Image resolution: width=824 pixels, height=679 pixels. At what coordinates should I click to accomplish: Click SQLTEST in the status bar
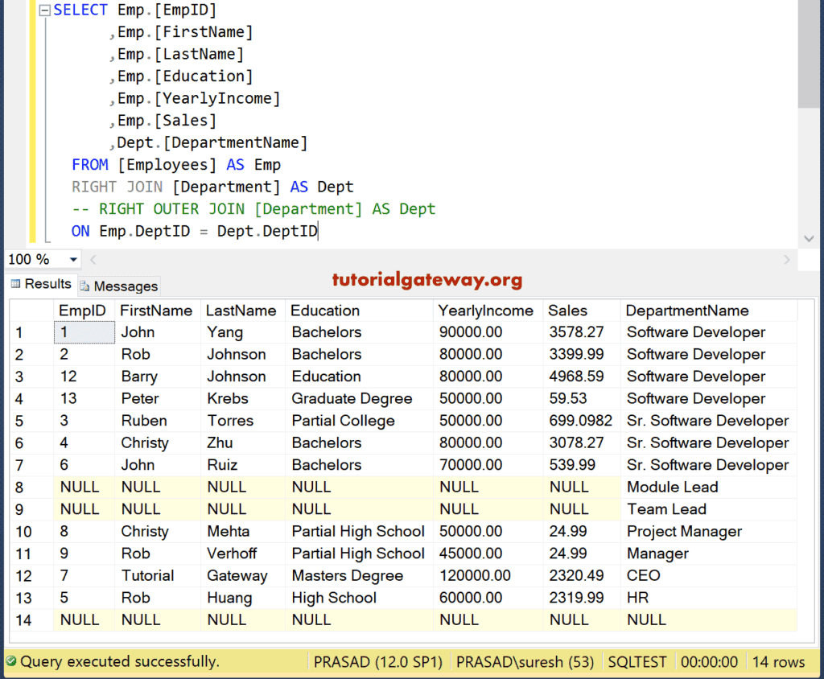coord(638,661)
